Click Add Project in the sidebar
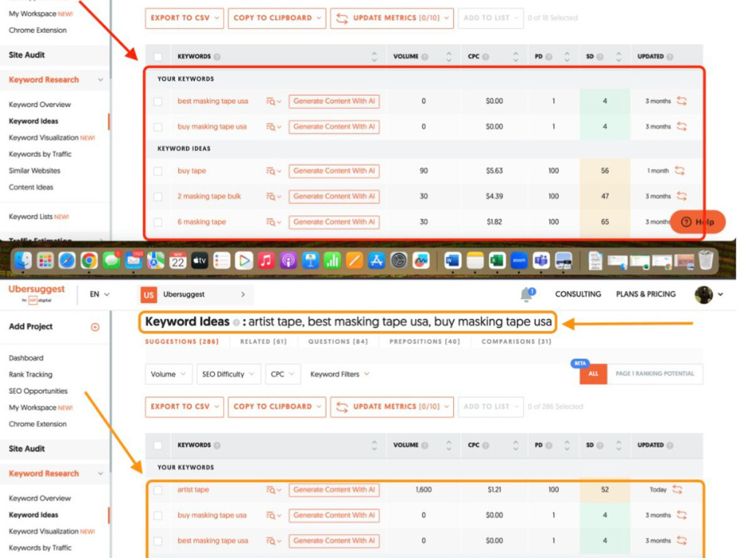This screenshot has width=744, height=558. click(31, 327)
